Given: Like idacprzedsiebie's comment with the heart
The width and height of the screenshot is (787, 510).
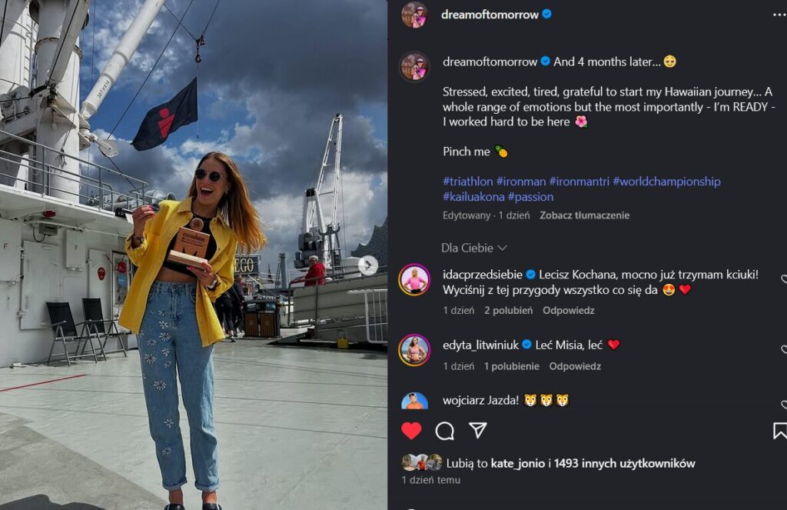Looking at the screenshot, I should click(x=784, y=278).
